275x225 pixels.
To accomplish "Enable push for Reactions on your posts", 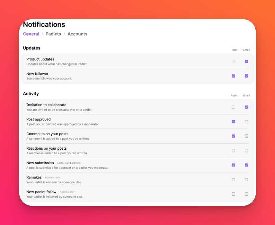I will click(x=233, y=151).
